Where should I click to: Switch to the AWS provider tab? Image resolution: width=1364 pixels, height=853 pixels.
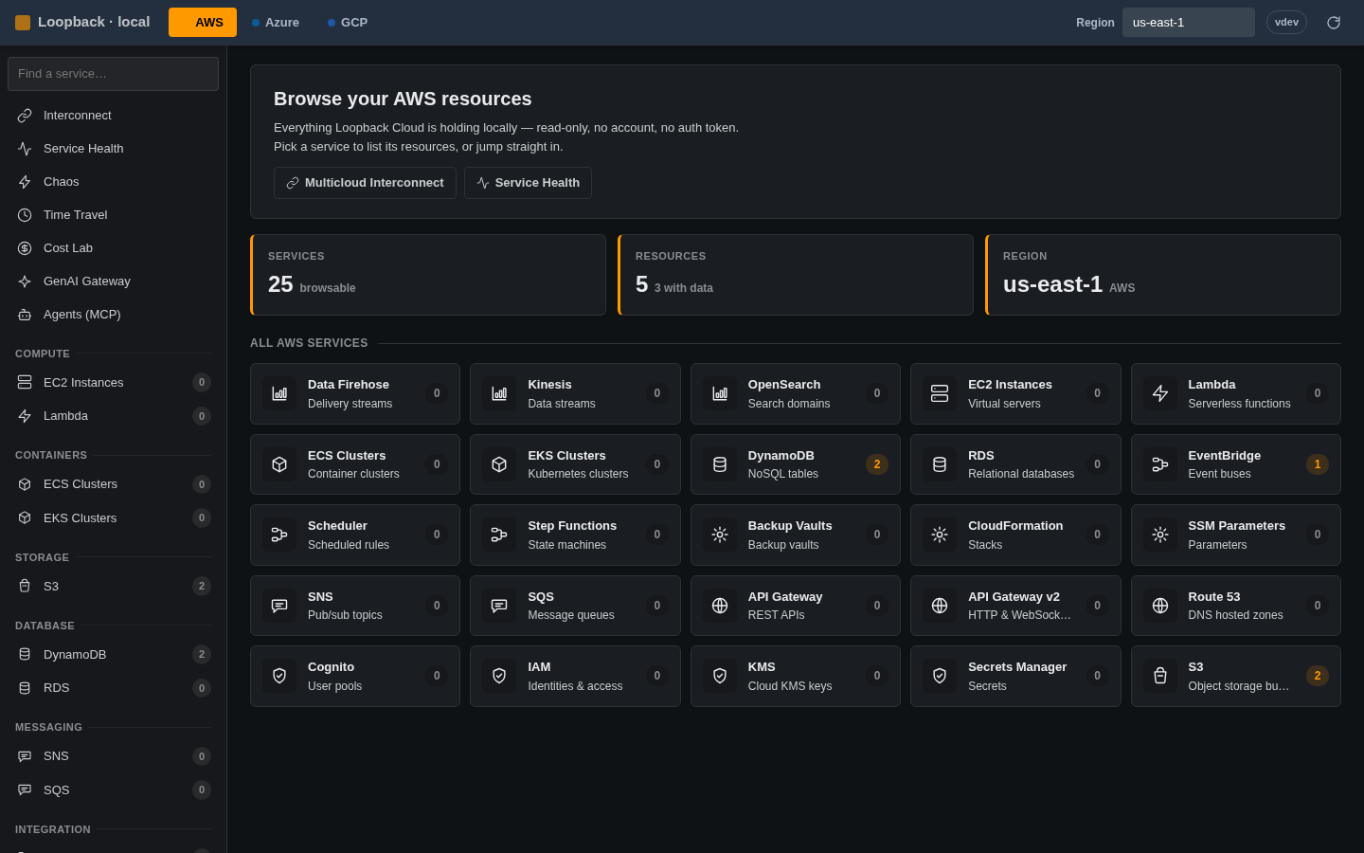203,23
